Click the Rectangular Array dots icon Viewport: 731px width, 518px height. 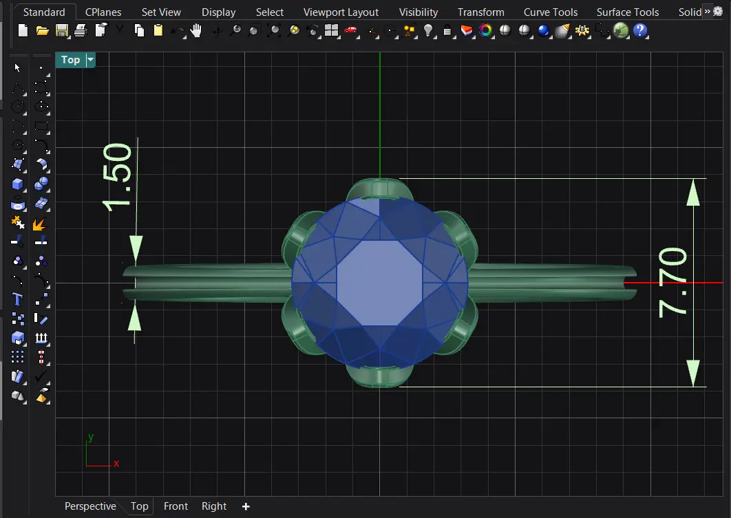coord(18,357)
